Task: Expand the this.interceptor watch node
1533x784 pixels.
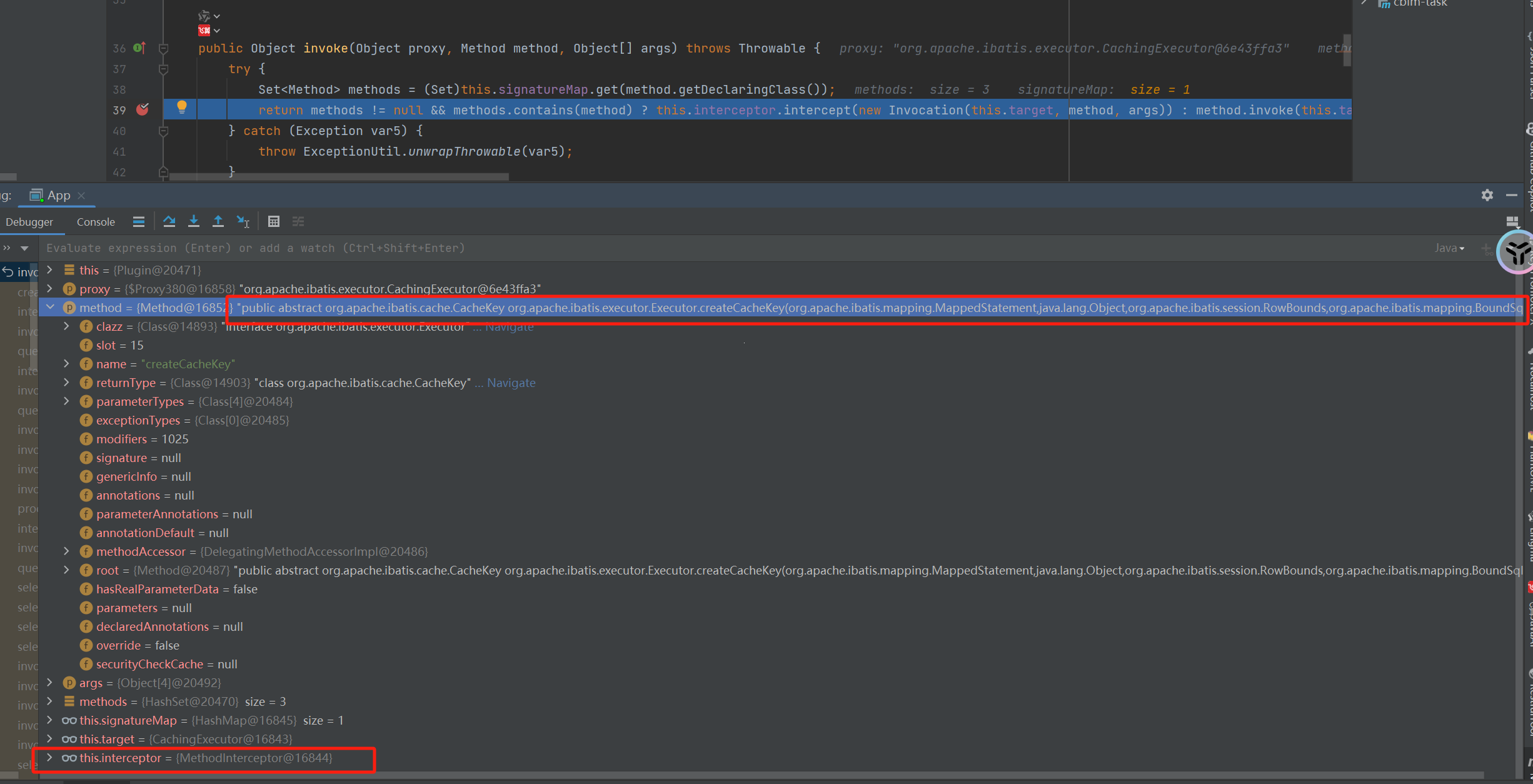Action: coord(50,758)
